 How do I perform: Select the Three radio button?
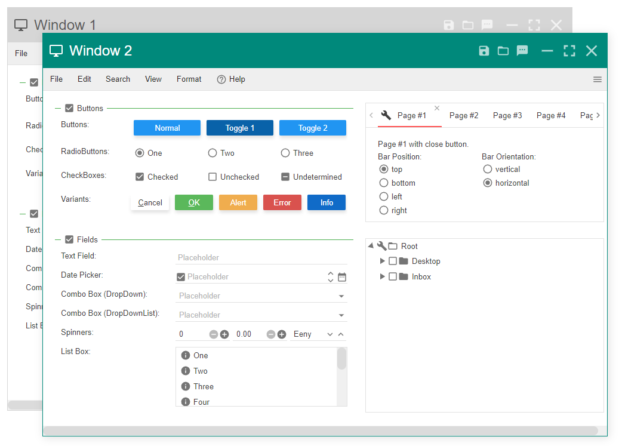click(x=285, y=153)
